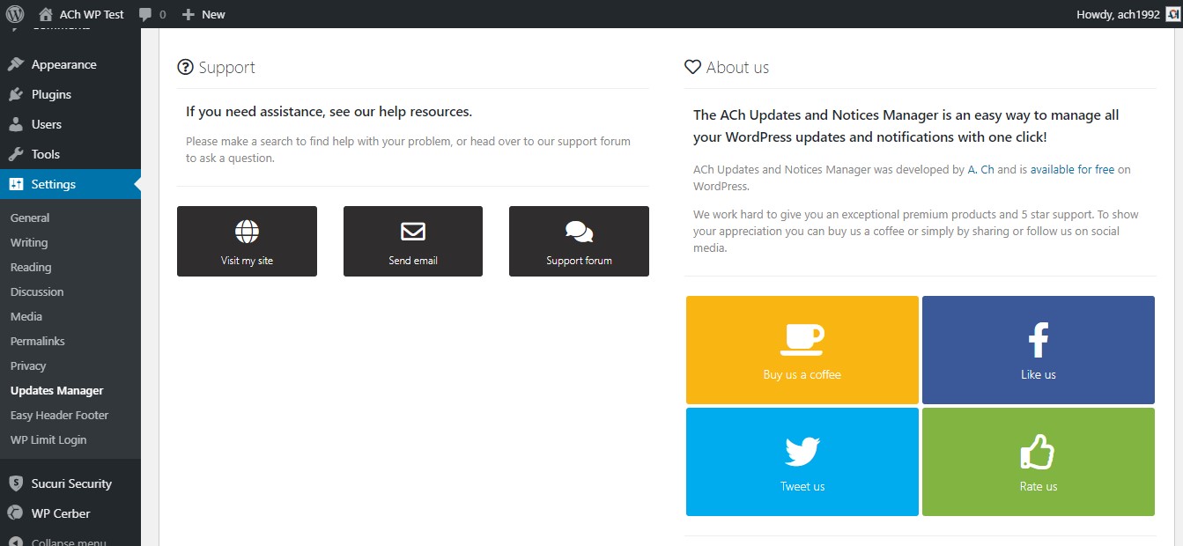This screenshot has width=1183, height=546.
Task: Expand the + New dropdown
Action: [x=203, y=14]
